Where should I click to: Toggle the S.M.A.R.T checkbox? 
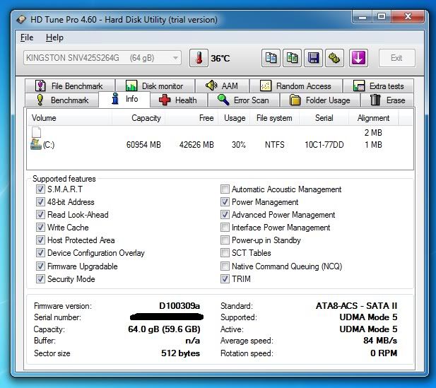pyautogui.click(x=40, y=189)
